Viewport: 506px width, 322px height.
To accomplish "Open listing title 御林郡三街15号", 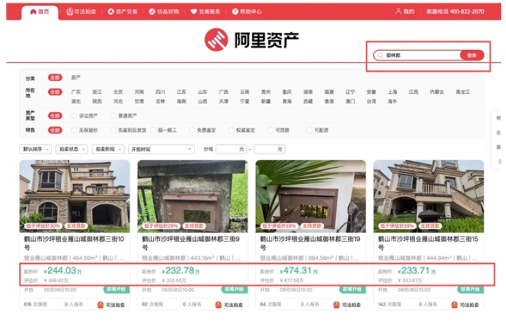I will click(428, 244).
